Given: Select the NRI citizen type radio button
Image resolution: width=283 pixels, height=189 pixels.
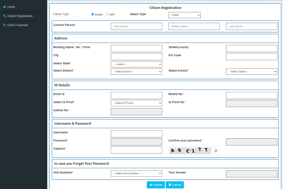Looking at the screenshot, I should coord(107,14).
